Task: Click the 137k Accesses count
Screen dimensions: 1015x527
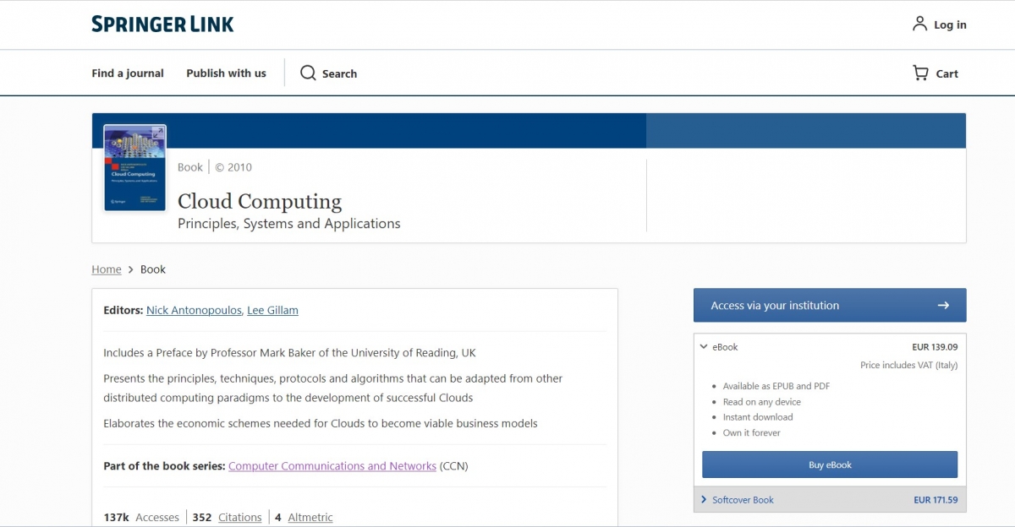Action: click(141, 517)
